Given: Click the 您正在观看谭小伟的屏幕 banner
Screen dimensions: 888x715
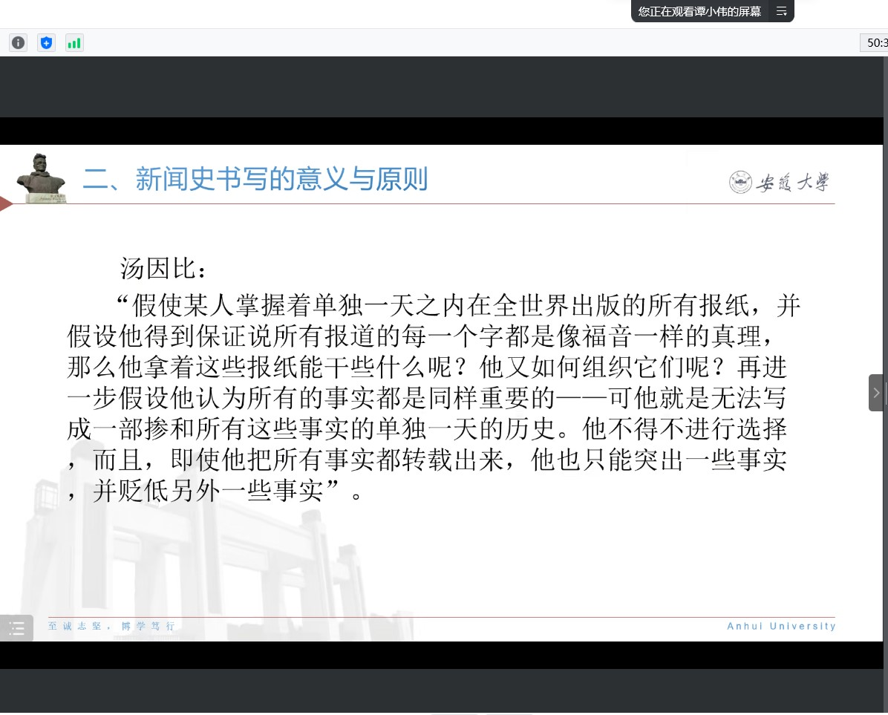Looking at the screenshot, I should pos(699,11).
